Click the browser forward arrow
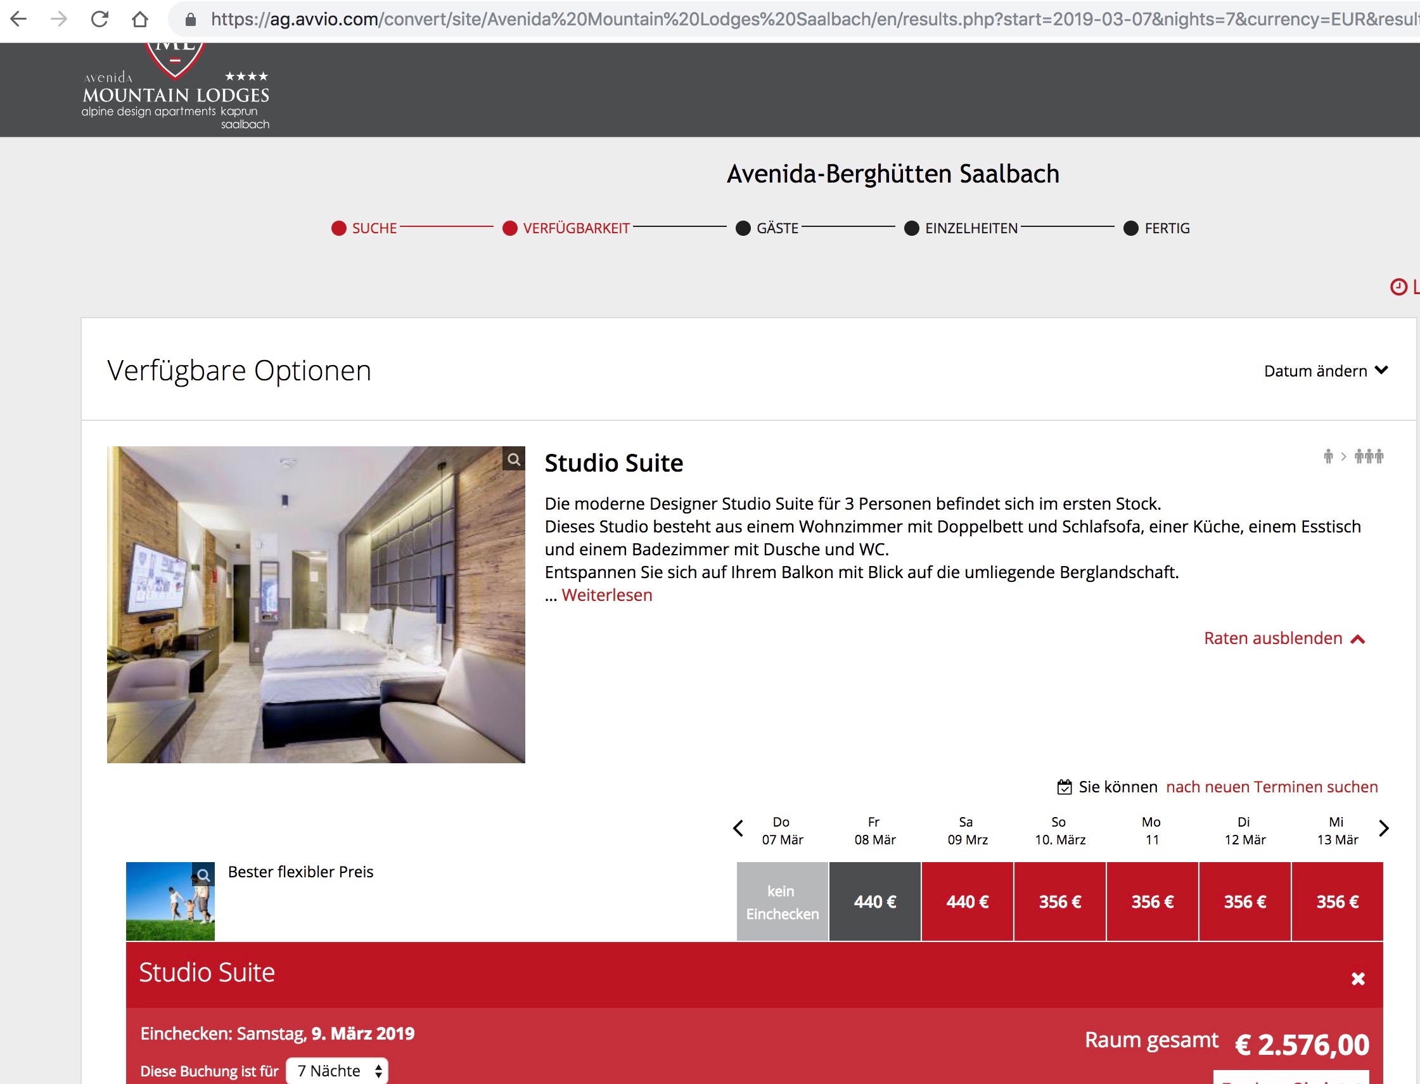Image resolution: width=1420 pixels, height=1084 pixels. [59, 20]
